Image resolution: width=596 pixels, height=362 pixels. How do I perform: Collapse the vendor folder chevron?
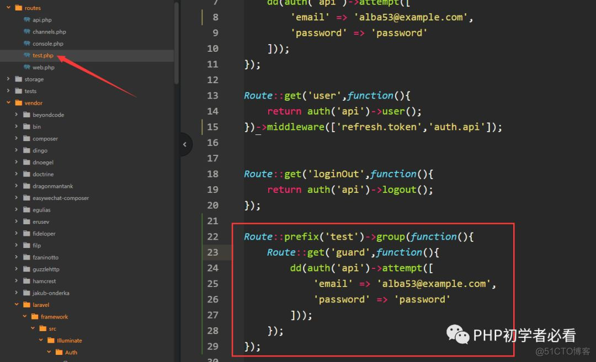coord(8,102)
